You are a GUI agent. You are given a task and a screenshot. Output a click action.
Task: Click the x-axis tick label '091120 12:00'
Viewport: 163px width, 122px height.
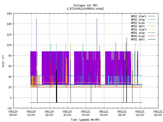31,113
